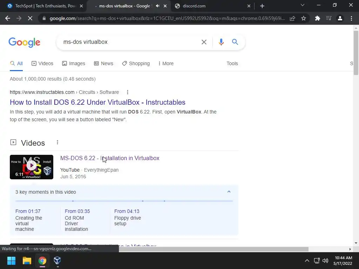Open the media control icon in toolbar
359x269 pixels.
click(328, 18)
